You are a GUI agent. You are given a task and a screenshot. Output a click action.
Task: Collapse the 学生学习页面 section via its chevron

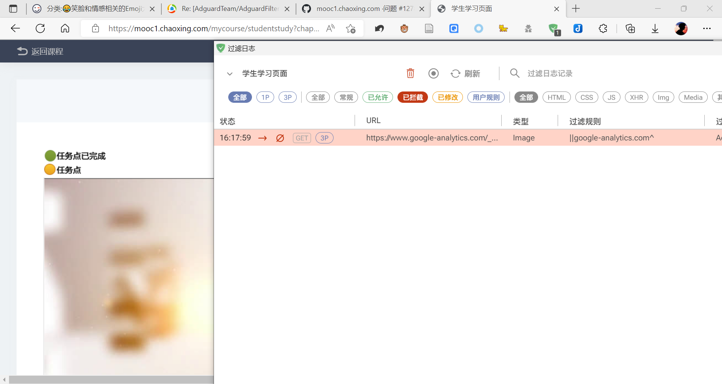pyautogui.click(x=230, y=74)
